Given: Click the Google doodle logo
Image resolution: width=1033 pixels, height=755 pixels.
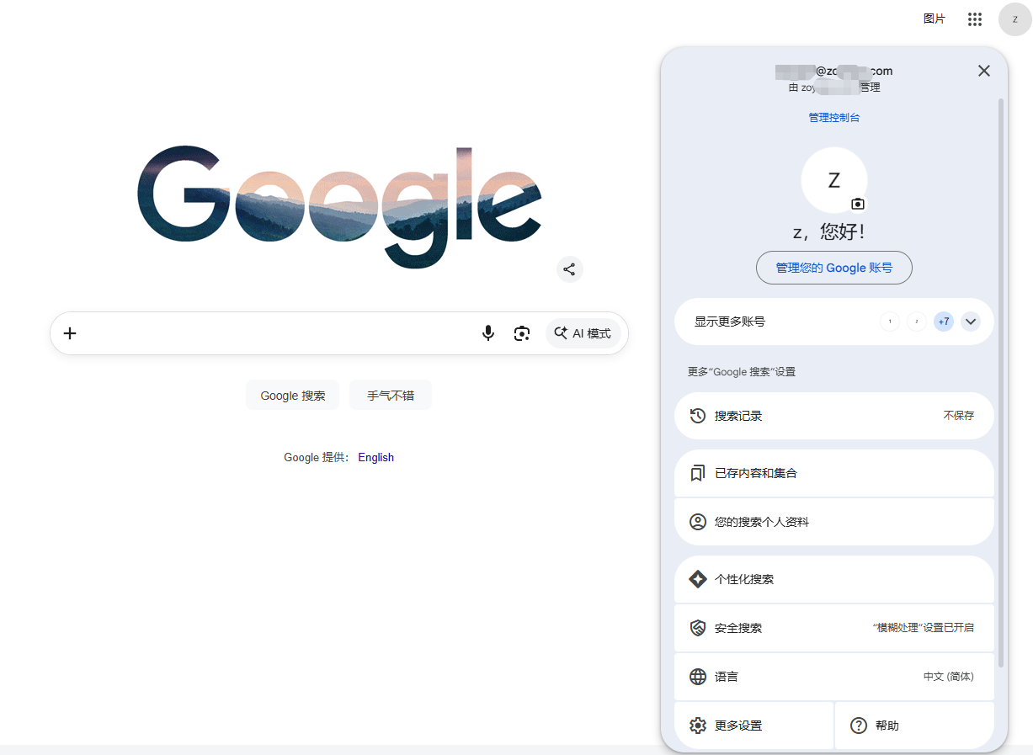Looking at the screenshot, I should pos(338,205).
